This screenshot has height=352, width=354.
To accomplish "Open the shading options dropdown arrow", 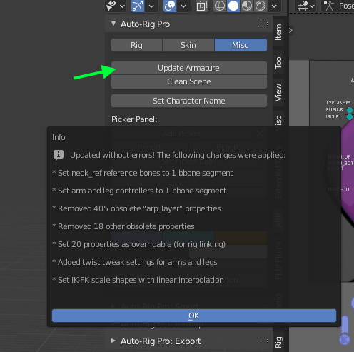I will (x=274, y=6).
